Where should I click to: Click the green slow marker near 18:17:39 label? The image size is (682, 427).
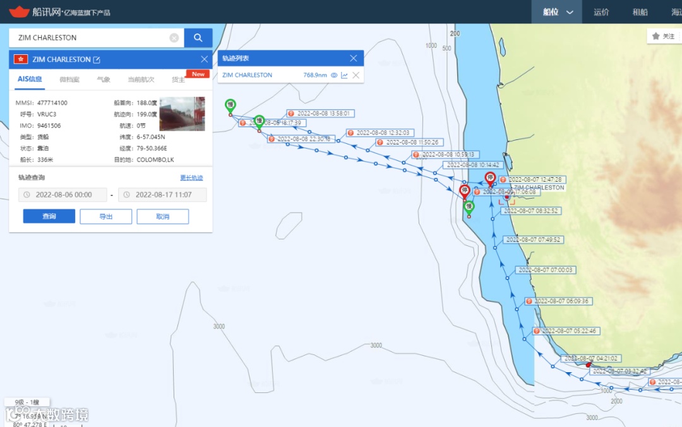click(260, 121)
